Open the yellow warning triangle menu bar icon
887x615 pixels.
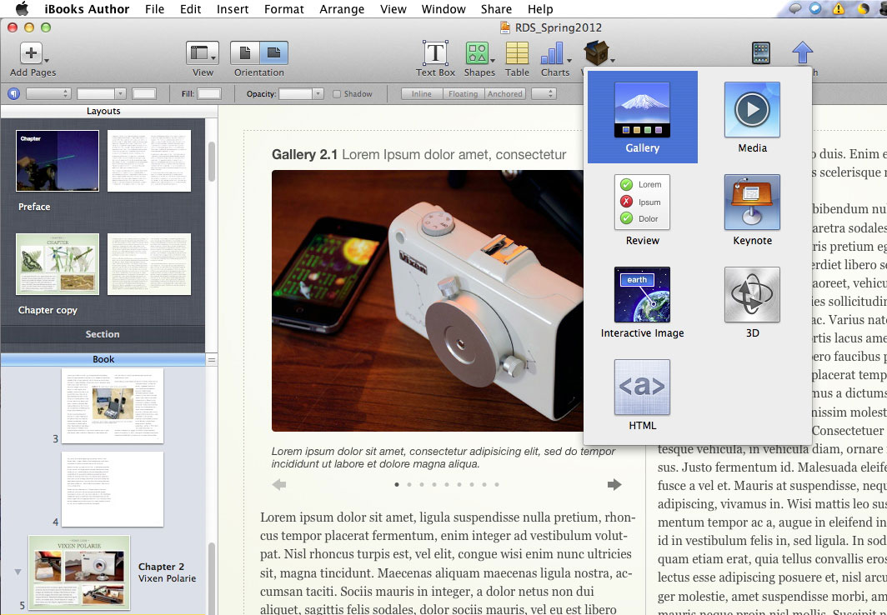[x=839, y=8]
